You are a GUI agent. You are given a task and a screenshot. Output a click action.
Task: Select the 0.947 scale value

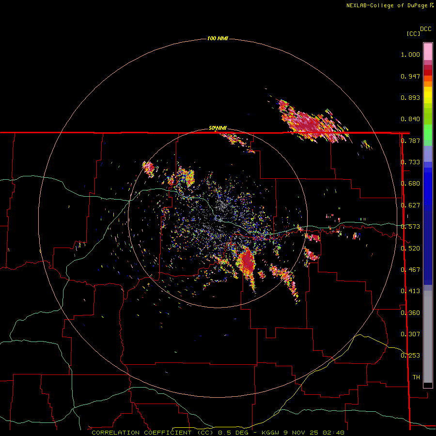410,76
